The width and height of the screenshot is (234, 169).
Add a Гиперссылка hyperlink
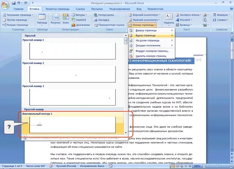pyautogui.click(x=104, y=15)
